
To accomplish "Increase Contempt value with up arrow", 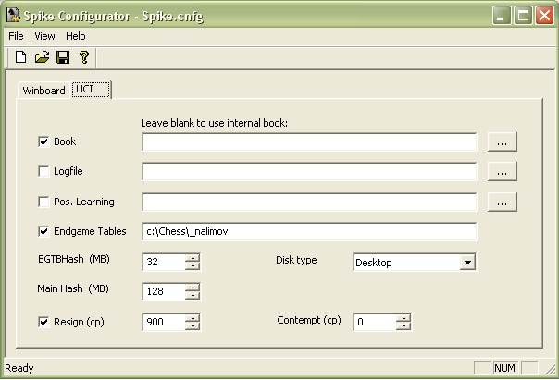I will [x=404, y=318].
